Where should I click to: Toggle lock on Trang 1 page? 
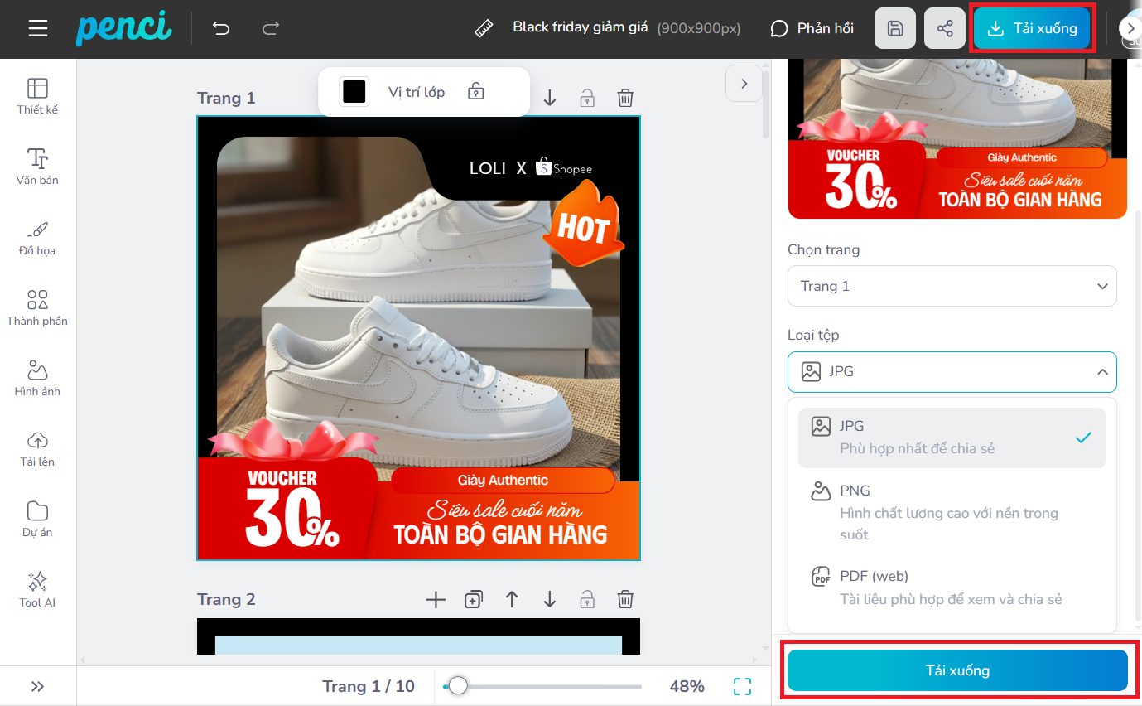coord(587,99)
